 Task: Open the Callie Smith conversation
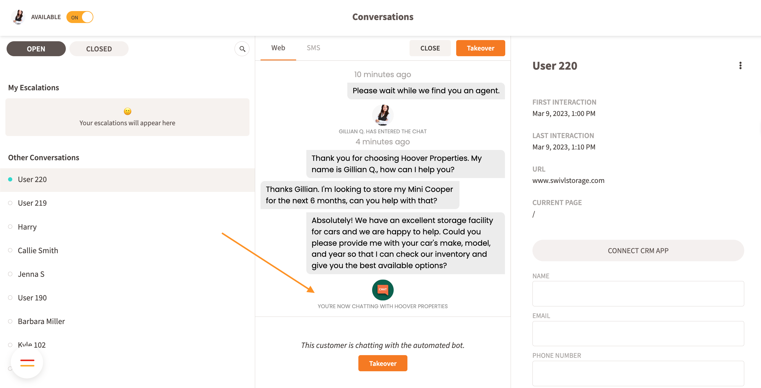pos(38,250)
